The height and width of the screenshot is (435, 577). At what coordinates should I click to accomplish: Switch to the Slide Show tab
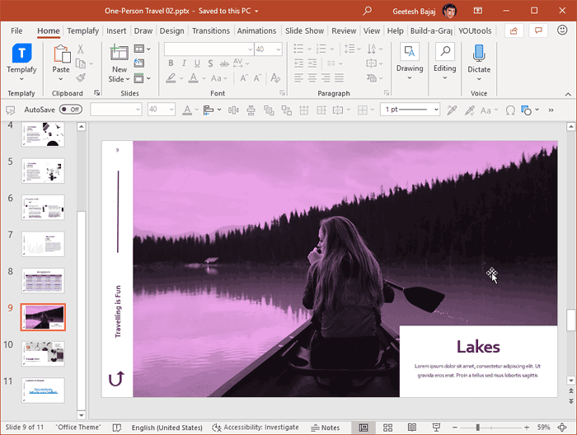click(304, 30)
